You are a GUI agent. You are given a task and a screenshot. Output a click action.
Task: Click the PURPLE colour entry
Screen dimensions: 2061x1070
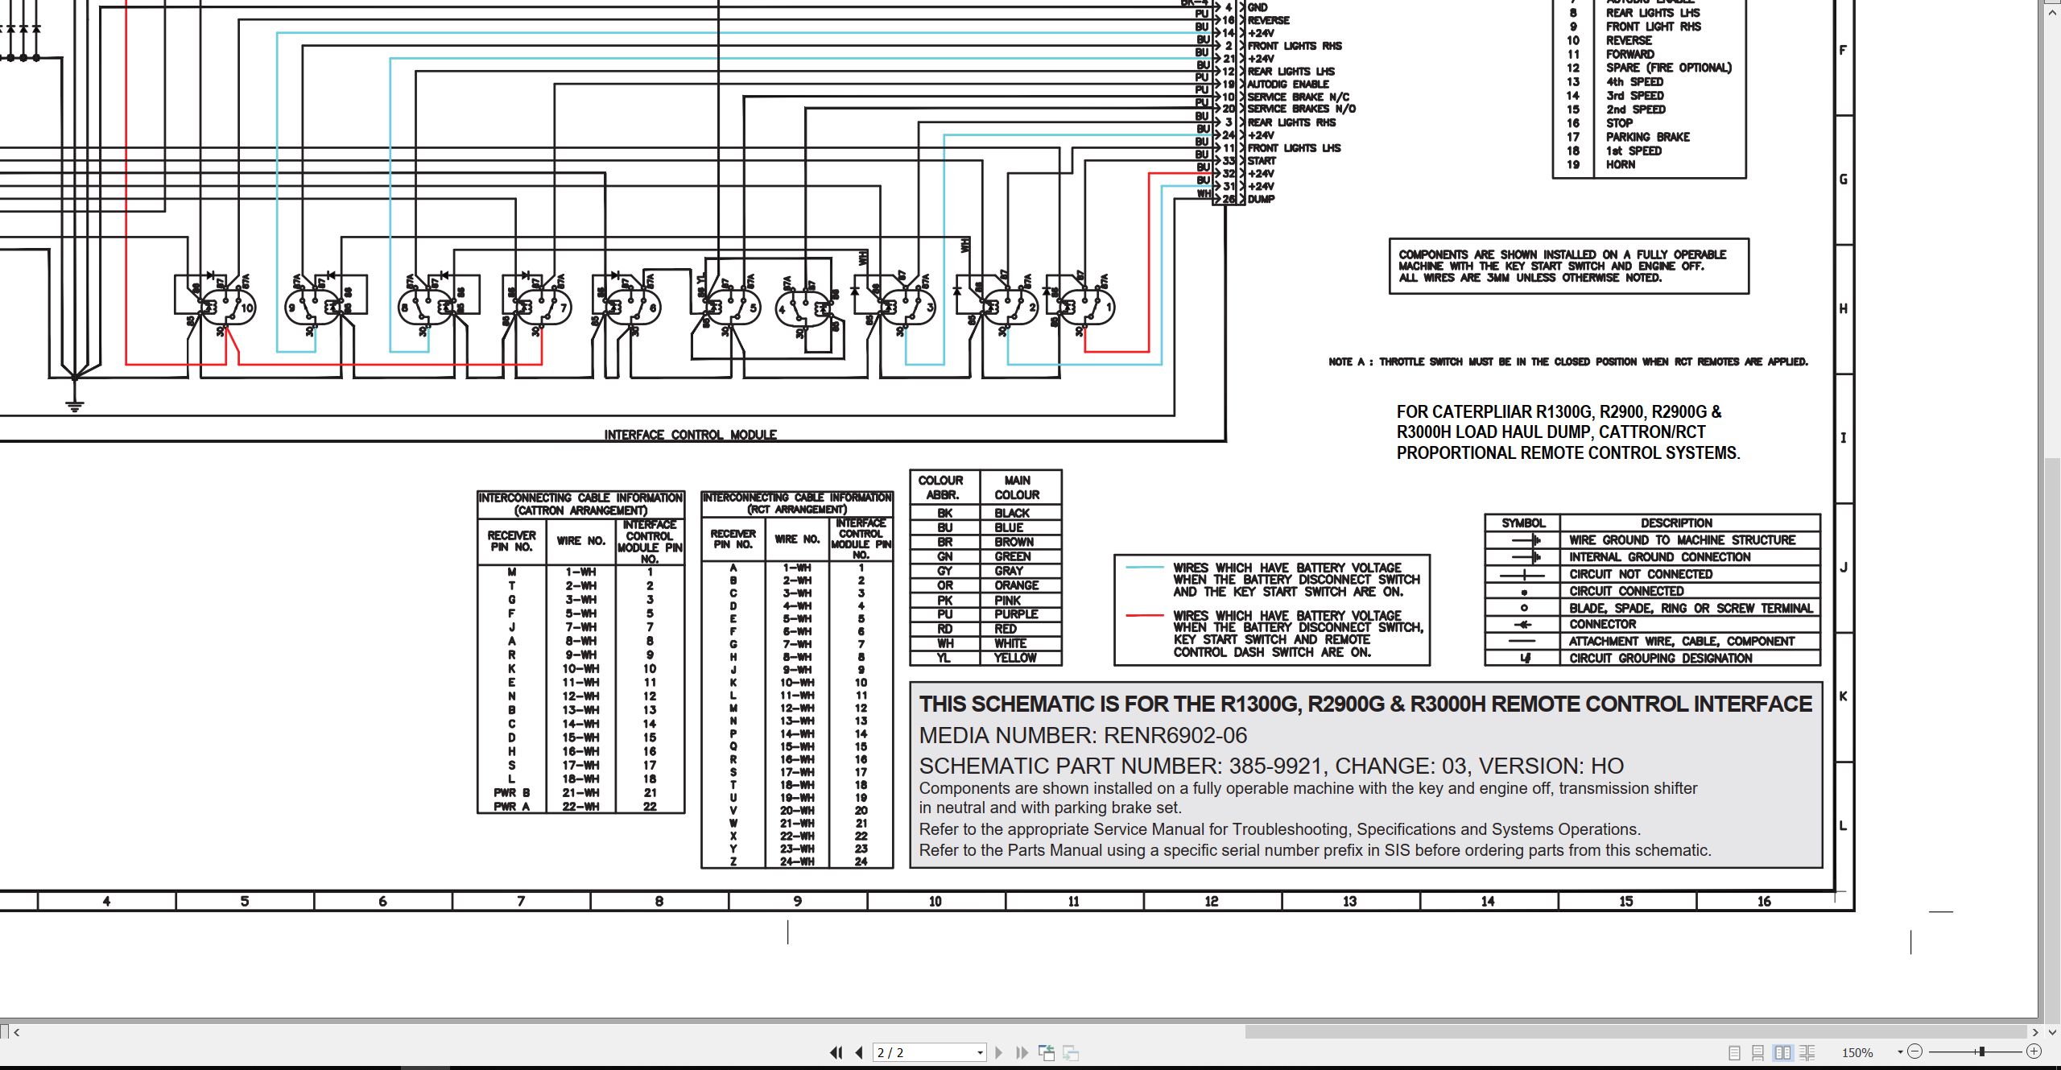[x=1016, y=613]
